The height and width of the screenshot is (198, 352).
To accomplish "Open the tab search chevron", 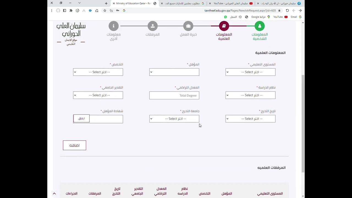I will [x=79, y=3].
